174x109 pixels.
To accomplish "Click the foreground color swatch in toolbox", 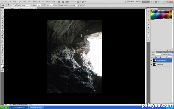I will click(x=2, y=66).
